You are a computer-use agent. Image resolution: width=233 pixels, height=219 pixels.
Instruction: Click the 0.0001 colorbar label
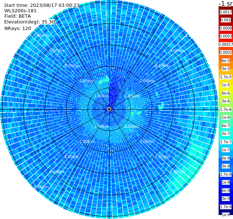click(x=226, y=52)
